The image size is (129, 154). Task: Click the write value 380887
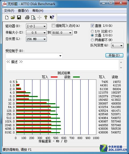(x=103, y=103)
